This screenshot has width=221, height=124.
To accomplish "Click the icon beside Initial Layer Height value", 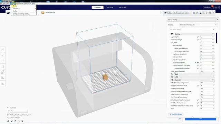I will [x=198, y=40].
